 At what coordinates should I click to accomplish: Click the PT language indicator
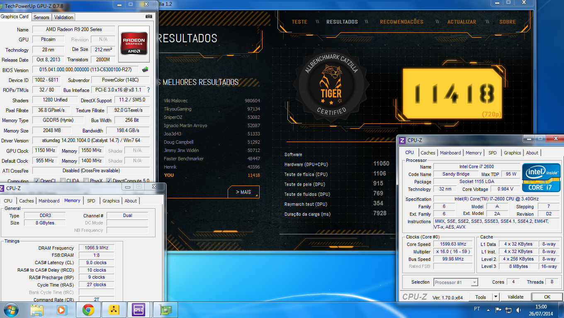click(477, 309)
